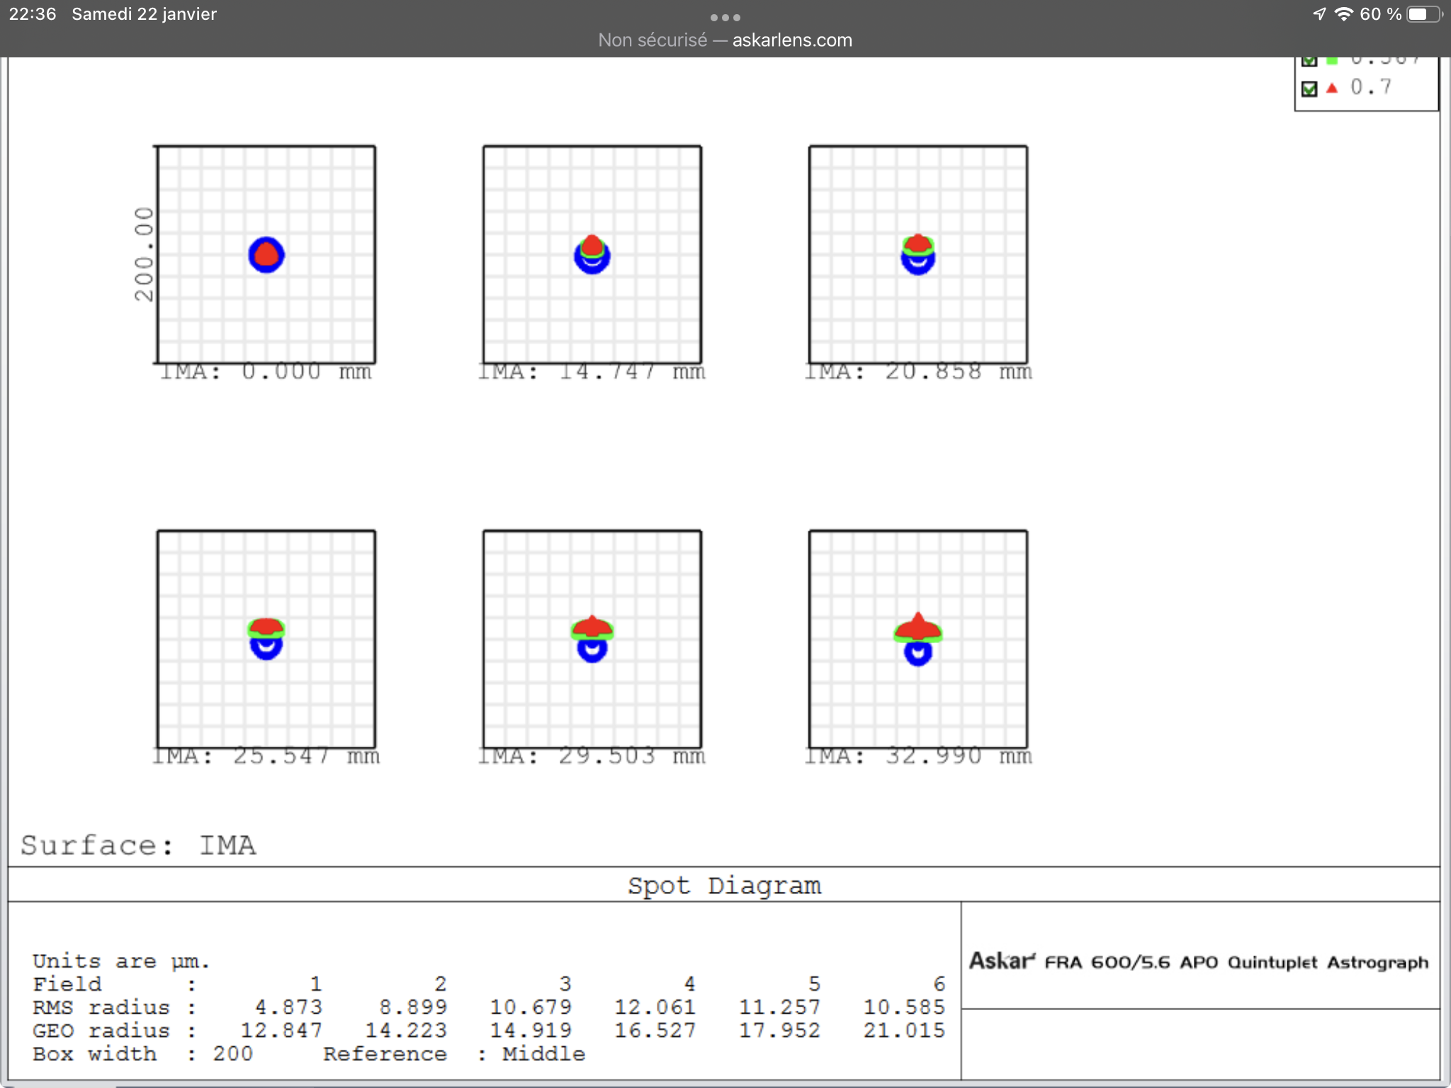Screen dimensions: 1451x1088
Task: Click the IMA 29.503 mm spot plot
Action: click(592, 639)
